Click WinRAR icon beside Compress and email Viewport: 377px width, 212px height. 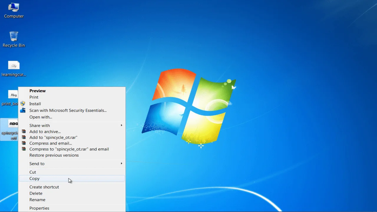[24, 143]
